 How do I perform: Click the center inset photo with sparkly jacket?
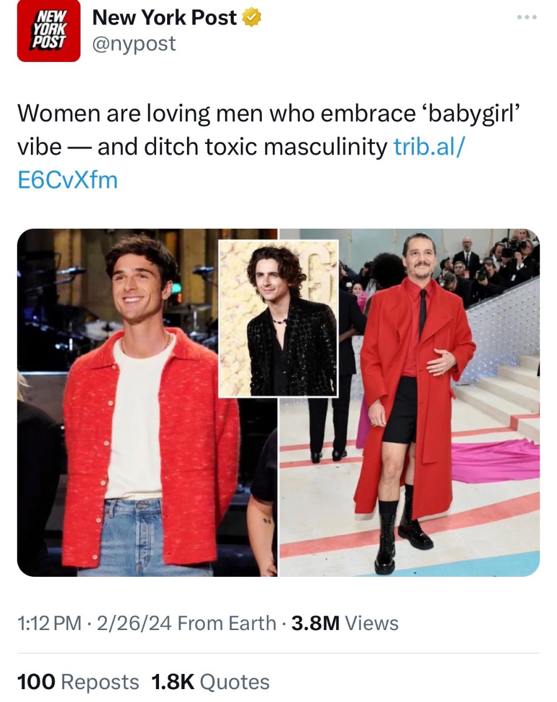[278, 318]
